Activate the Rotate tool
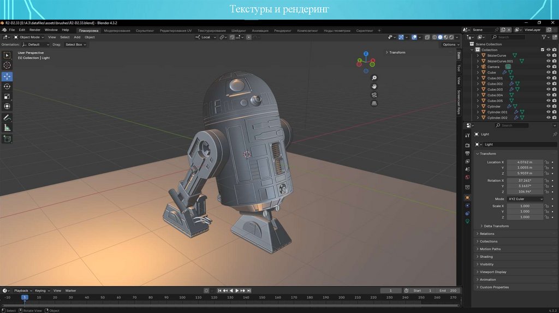The image size is (559, 313). pos(7,86)
